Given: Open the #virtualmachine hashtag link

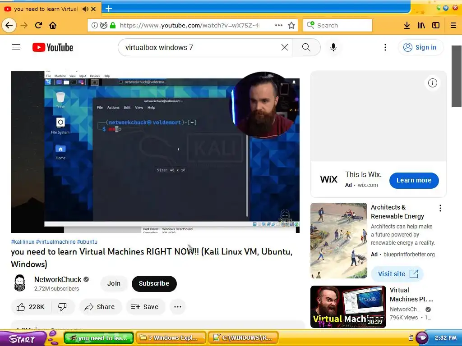Looking at the screenshot, I should [x=55, y=242].
